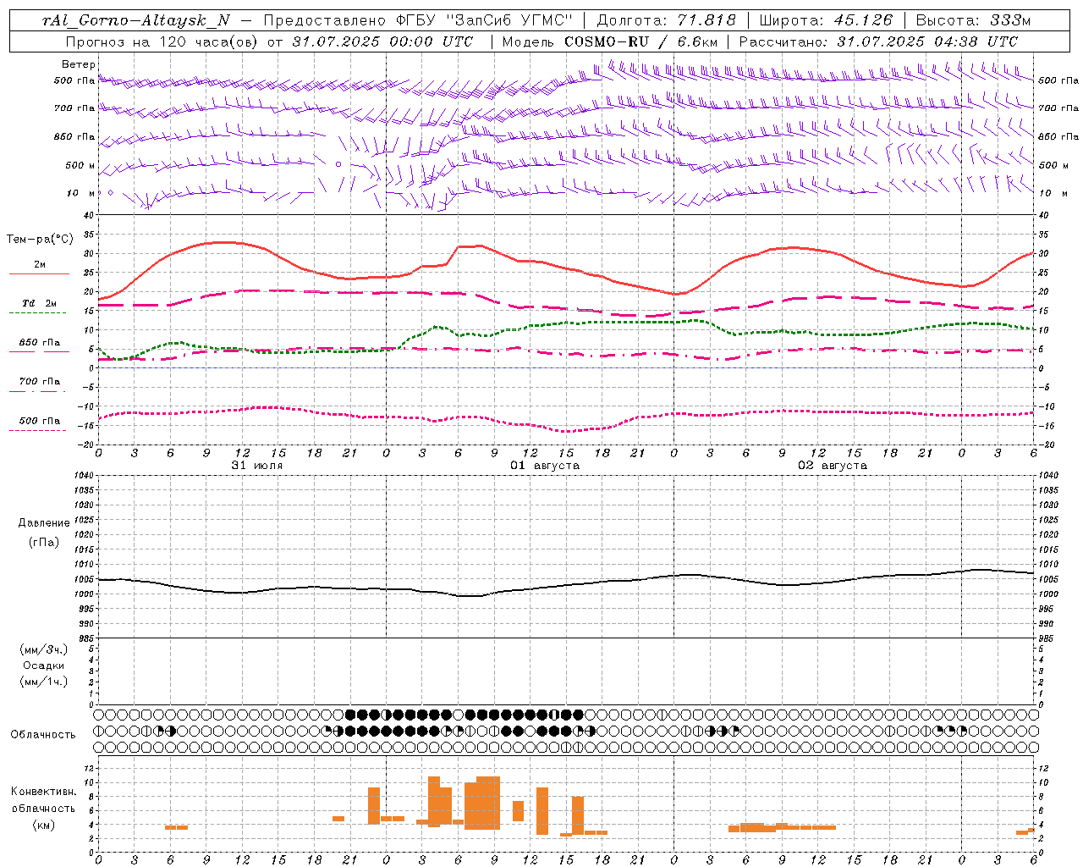Click the Высота: 333м value
This screenshot has height=867, width=1083.
(x=973, y=20)
